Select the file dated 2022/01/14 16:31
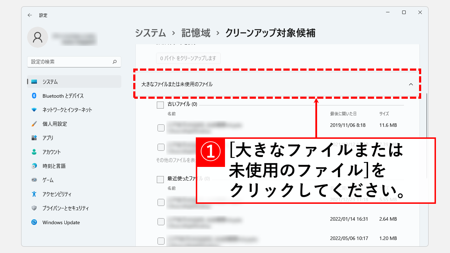The image size is (450, 253). (161, 222)
